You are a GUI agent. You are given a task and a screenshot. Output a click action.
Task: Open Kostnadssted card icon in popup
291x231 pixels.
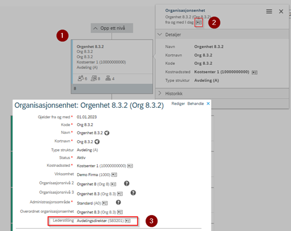point(130,166)
